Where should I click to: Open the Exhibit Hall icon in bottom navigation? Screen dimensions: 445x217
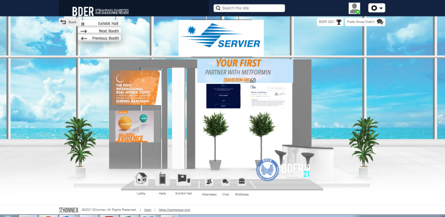183,179
